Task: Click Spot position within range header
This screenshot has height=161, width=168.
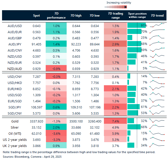Action: [x=137, y=15]
